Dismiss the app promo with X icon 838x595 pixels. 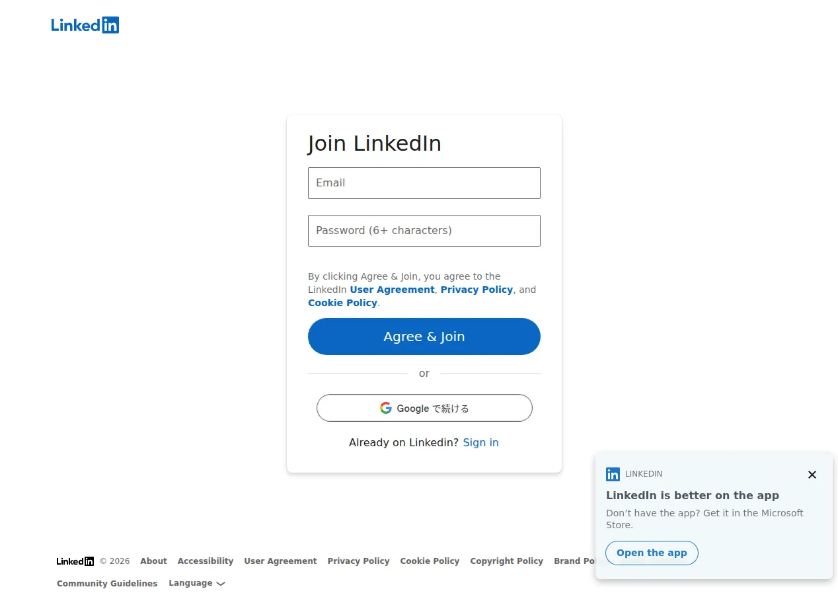tap(812, 475)
